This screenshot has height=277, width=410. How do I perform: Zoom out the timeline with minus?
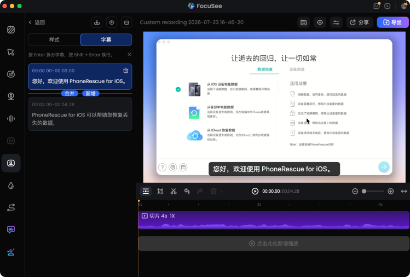tap(355, 191)
